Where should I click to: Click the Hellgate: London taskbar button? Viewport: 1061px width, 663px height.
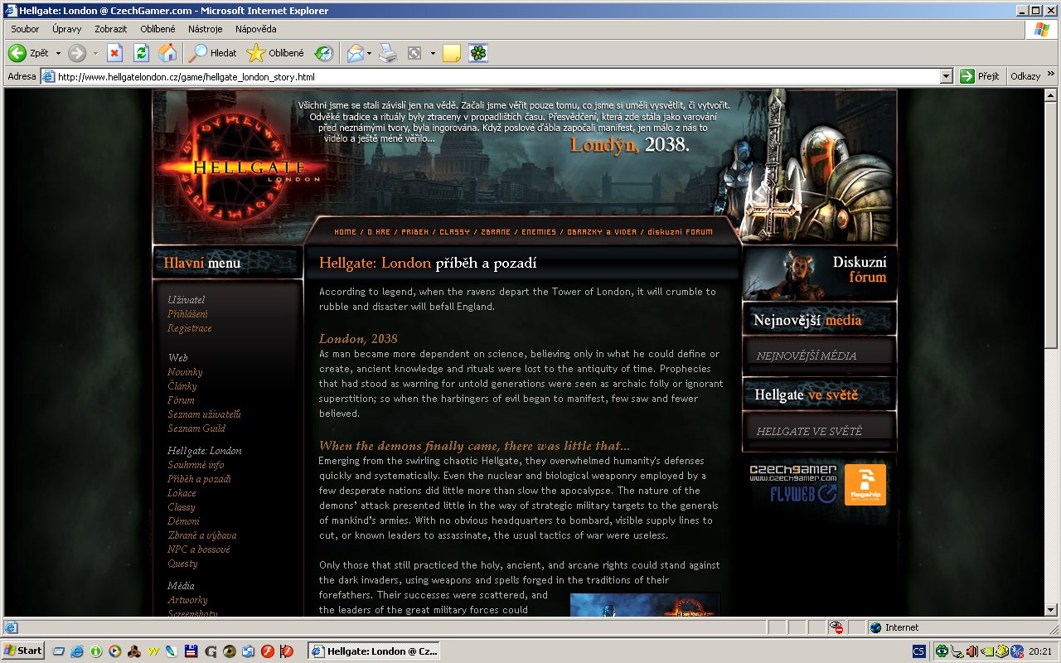tap(374, 651)
